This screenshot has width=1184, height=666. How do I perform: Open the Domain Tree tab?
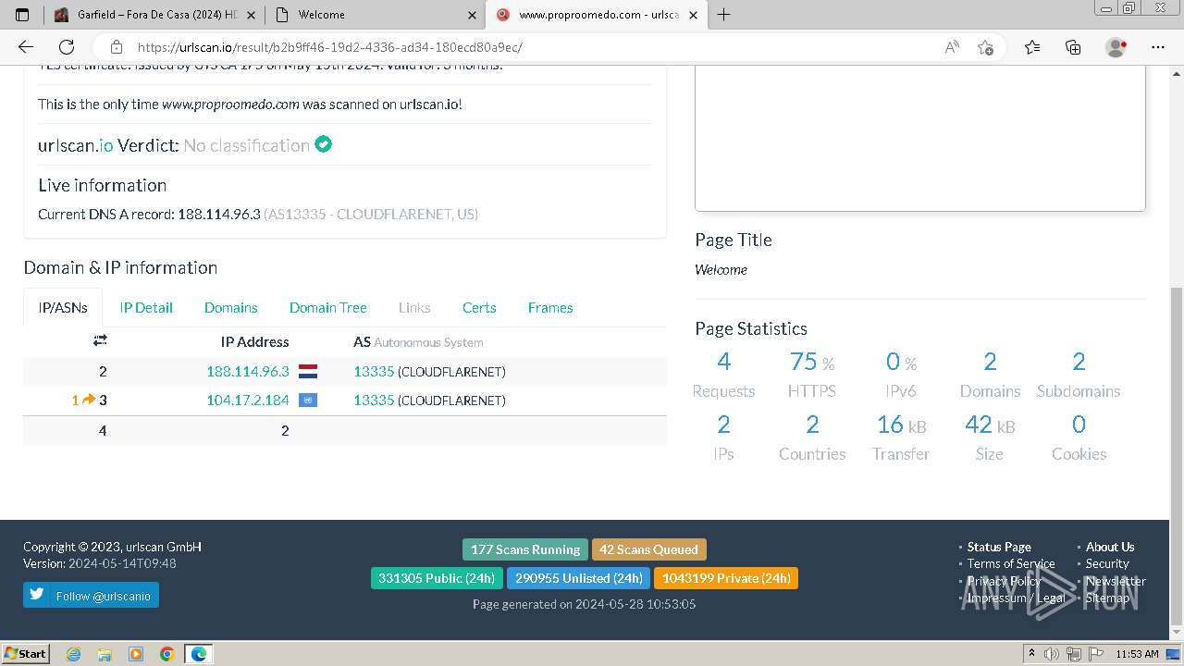[328, 308]
